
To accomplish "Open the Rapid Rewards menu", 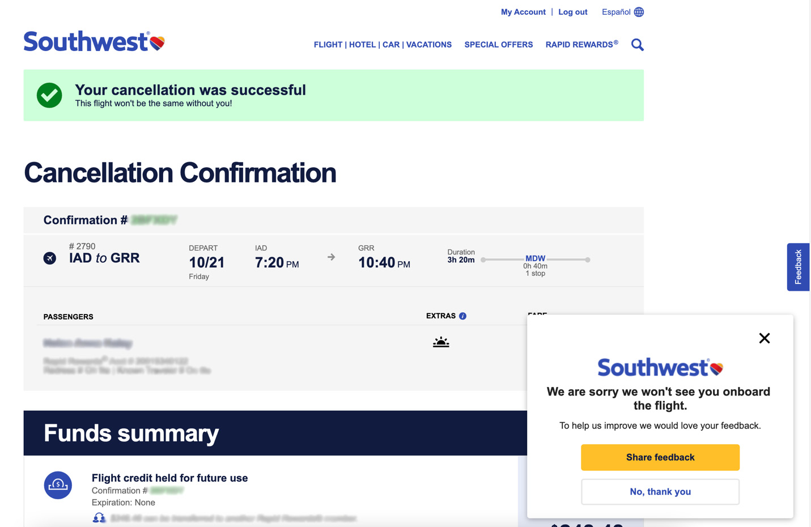I will 581,45.
